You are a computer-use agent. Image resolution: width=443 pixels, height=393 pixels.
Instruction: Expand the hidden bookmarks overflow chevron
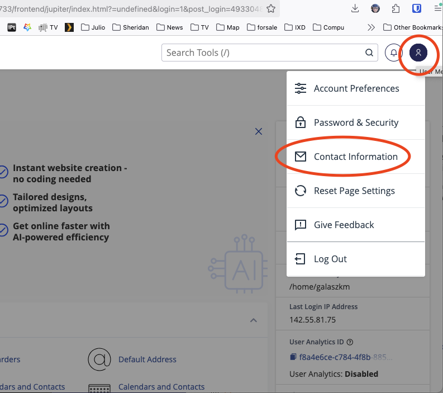tap(371, 27)
